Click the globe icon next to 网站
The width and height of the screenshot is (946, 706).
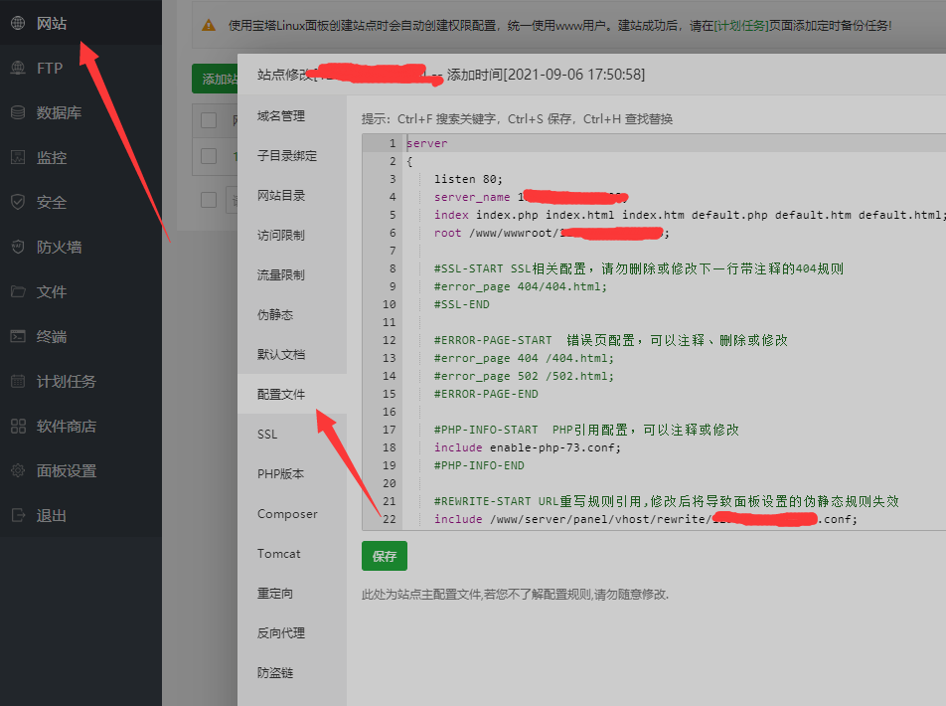[x=18, y=23]
